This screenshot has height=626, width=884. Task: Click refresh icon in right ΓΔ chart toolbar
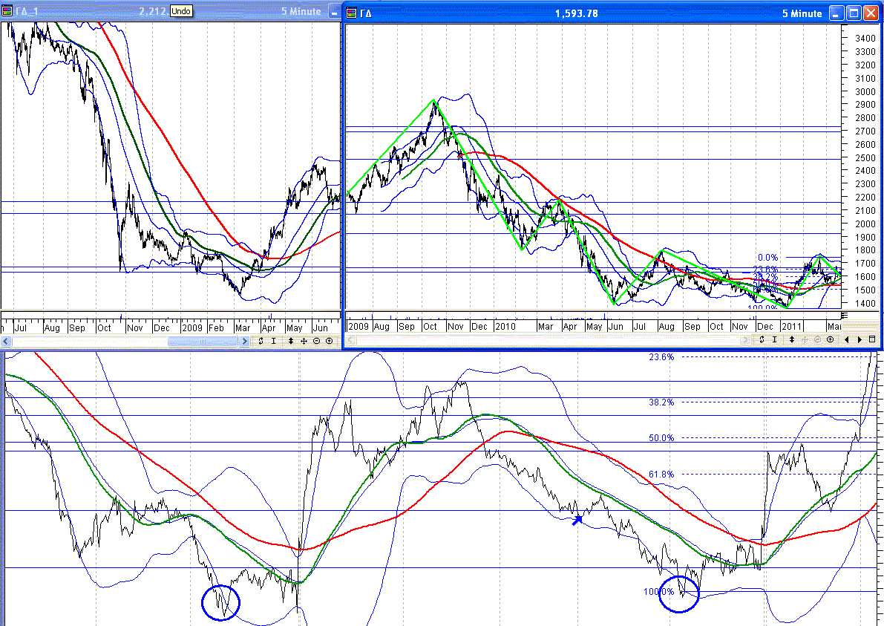[x=762, y=339]
